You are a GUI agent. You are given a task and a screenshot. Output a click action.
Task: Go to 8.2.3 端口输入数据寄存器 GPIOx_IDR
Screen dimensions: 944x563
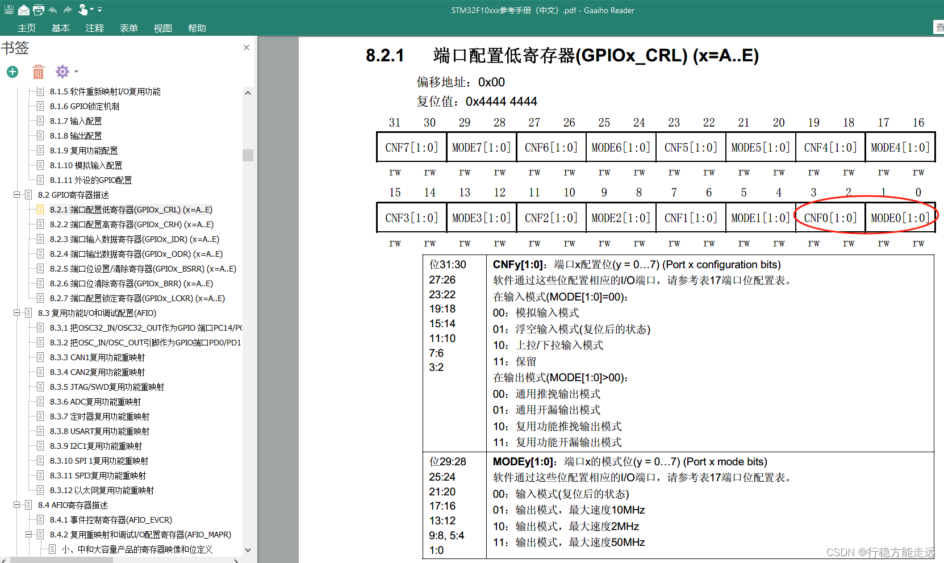coord(135,239)
